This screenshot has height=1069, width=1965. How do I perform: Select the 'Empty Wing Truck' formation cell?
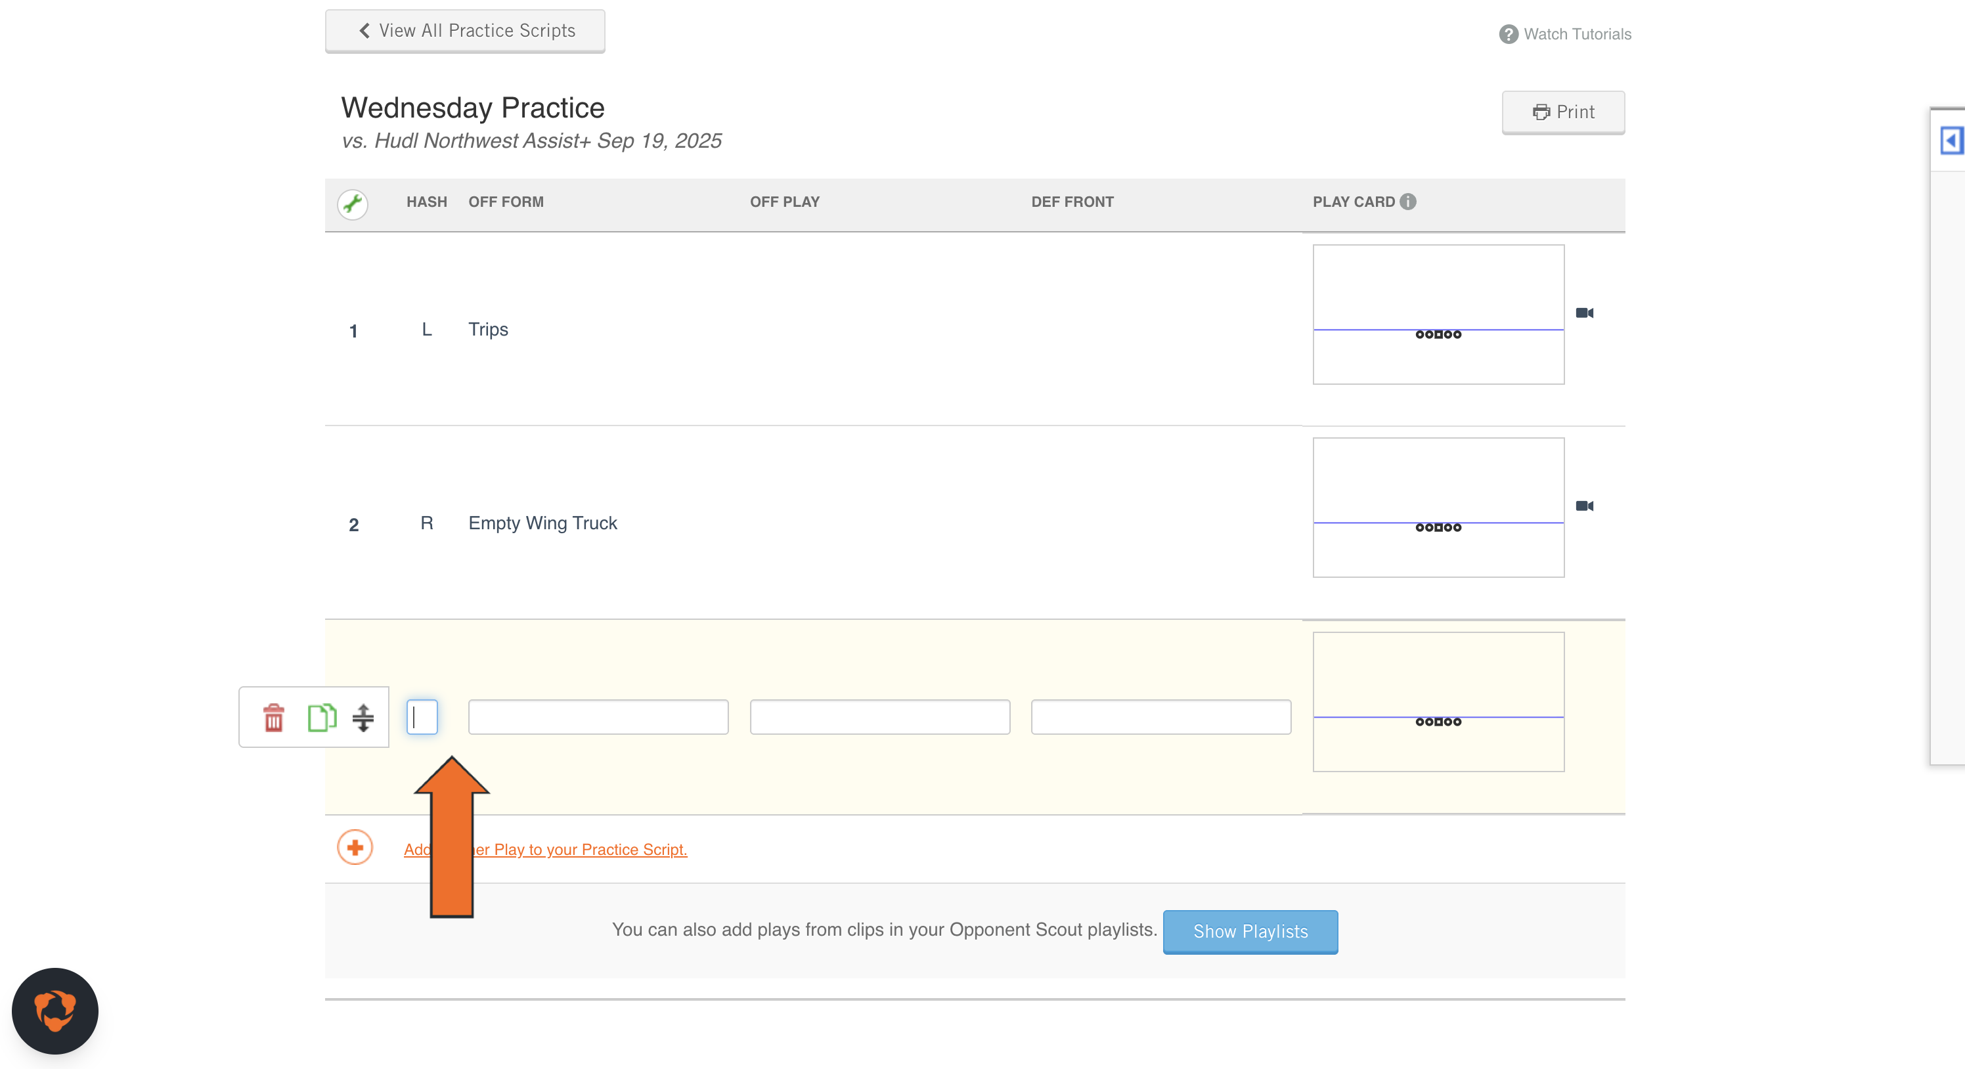click(542, 523)
